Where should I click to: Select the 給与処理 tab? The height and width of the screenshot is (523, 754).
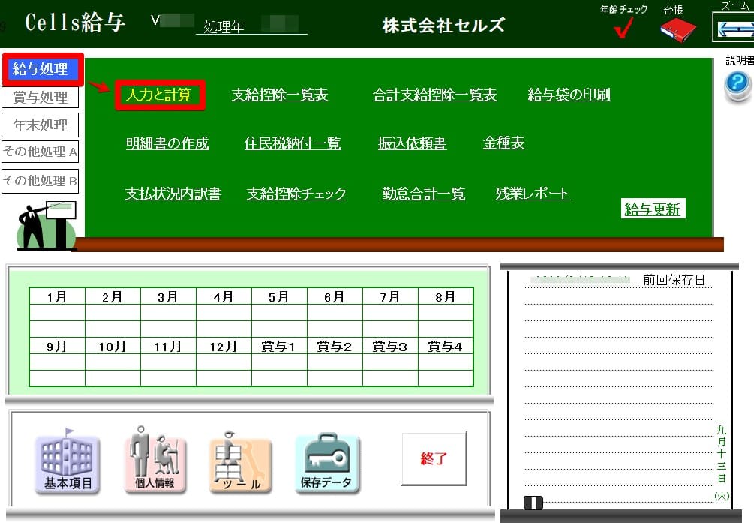pos(42,70)
